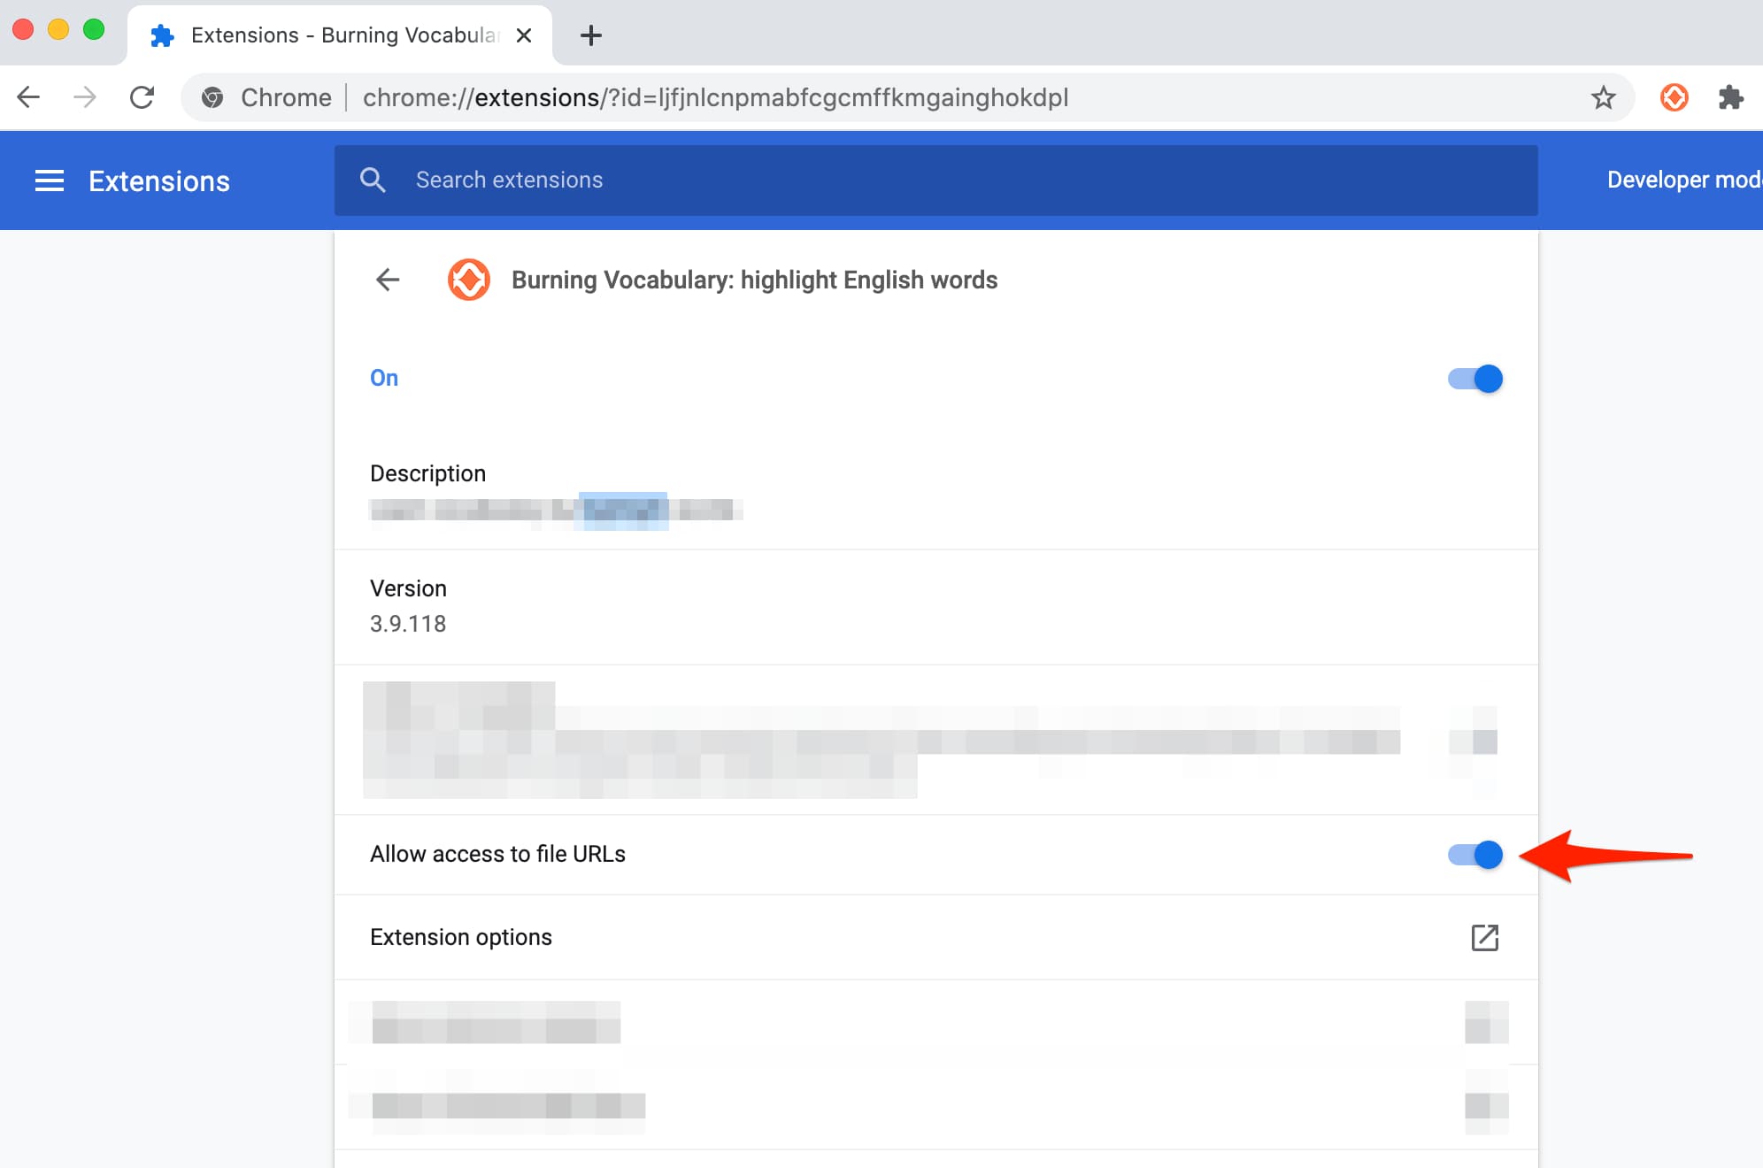This screenshot has width=1763, height=1168.
Task: Bookmark this page with the star icon
Action: pyautogui.click(x=1603, y=97)
